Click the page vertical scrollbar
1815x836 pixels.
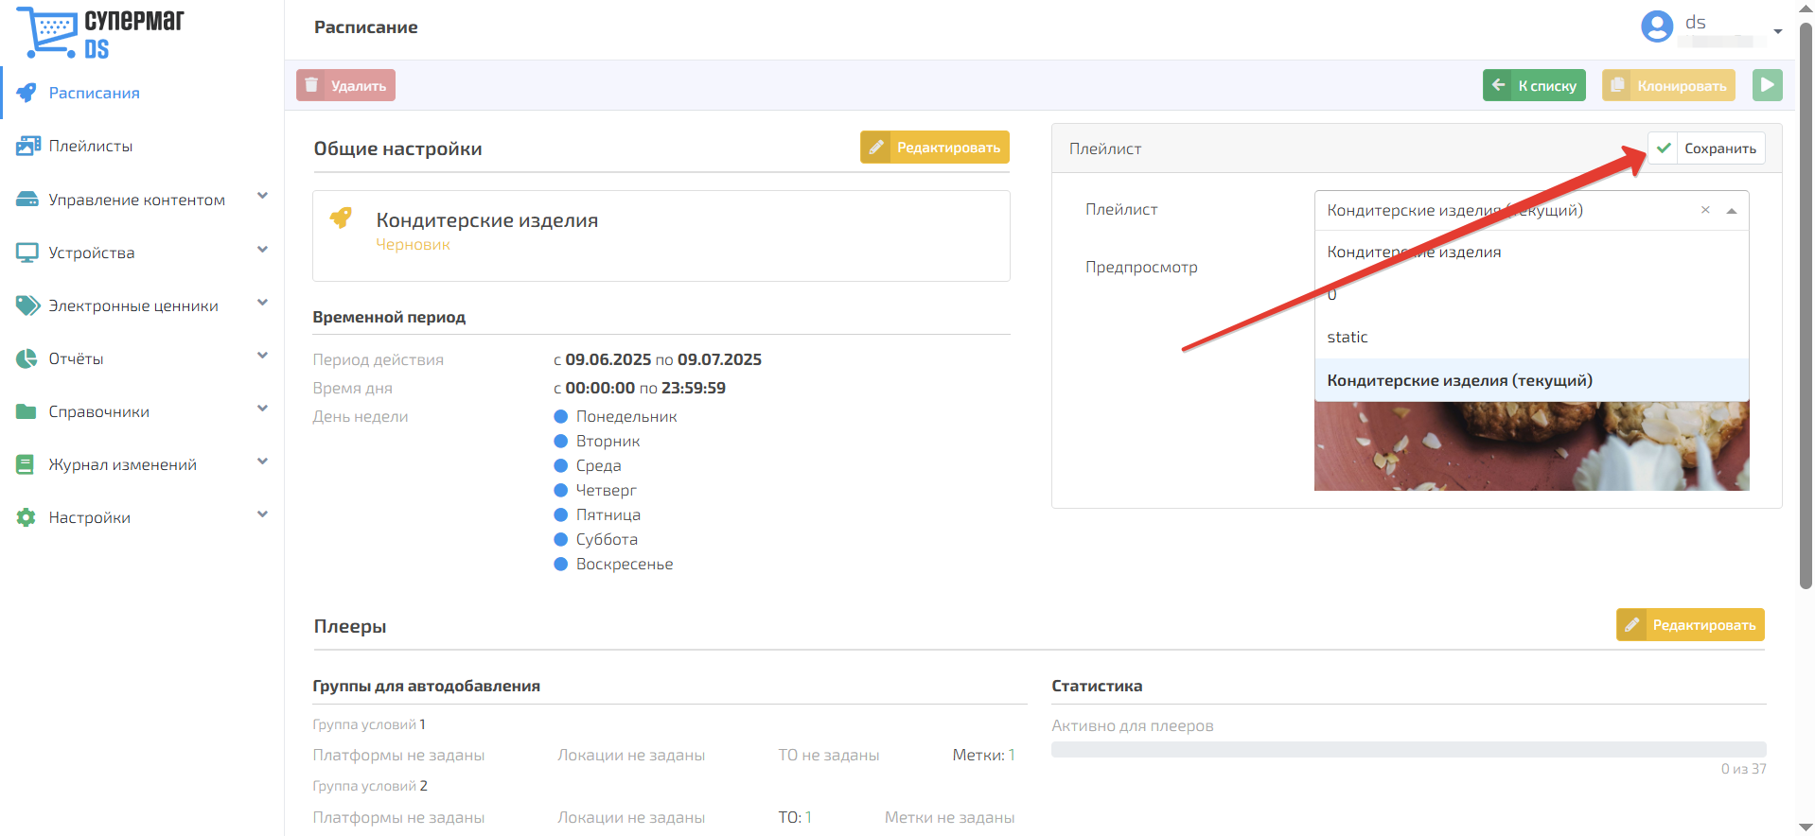pos(1806,305)
